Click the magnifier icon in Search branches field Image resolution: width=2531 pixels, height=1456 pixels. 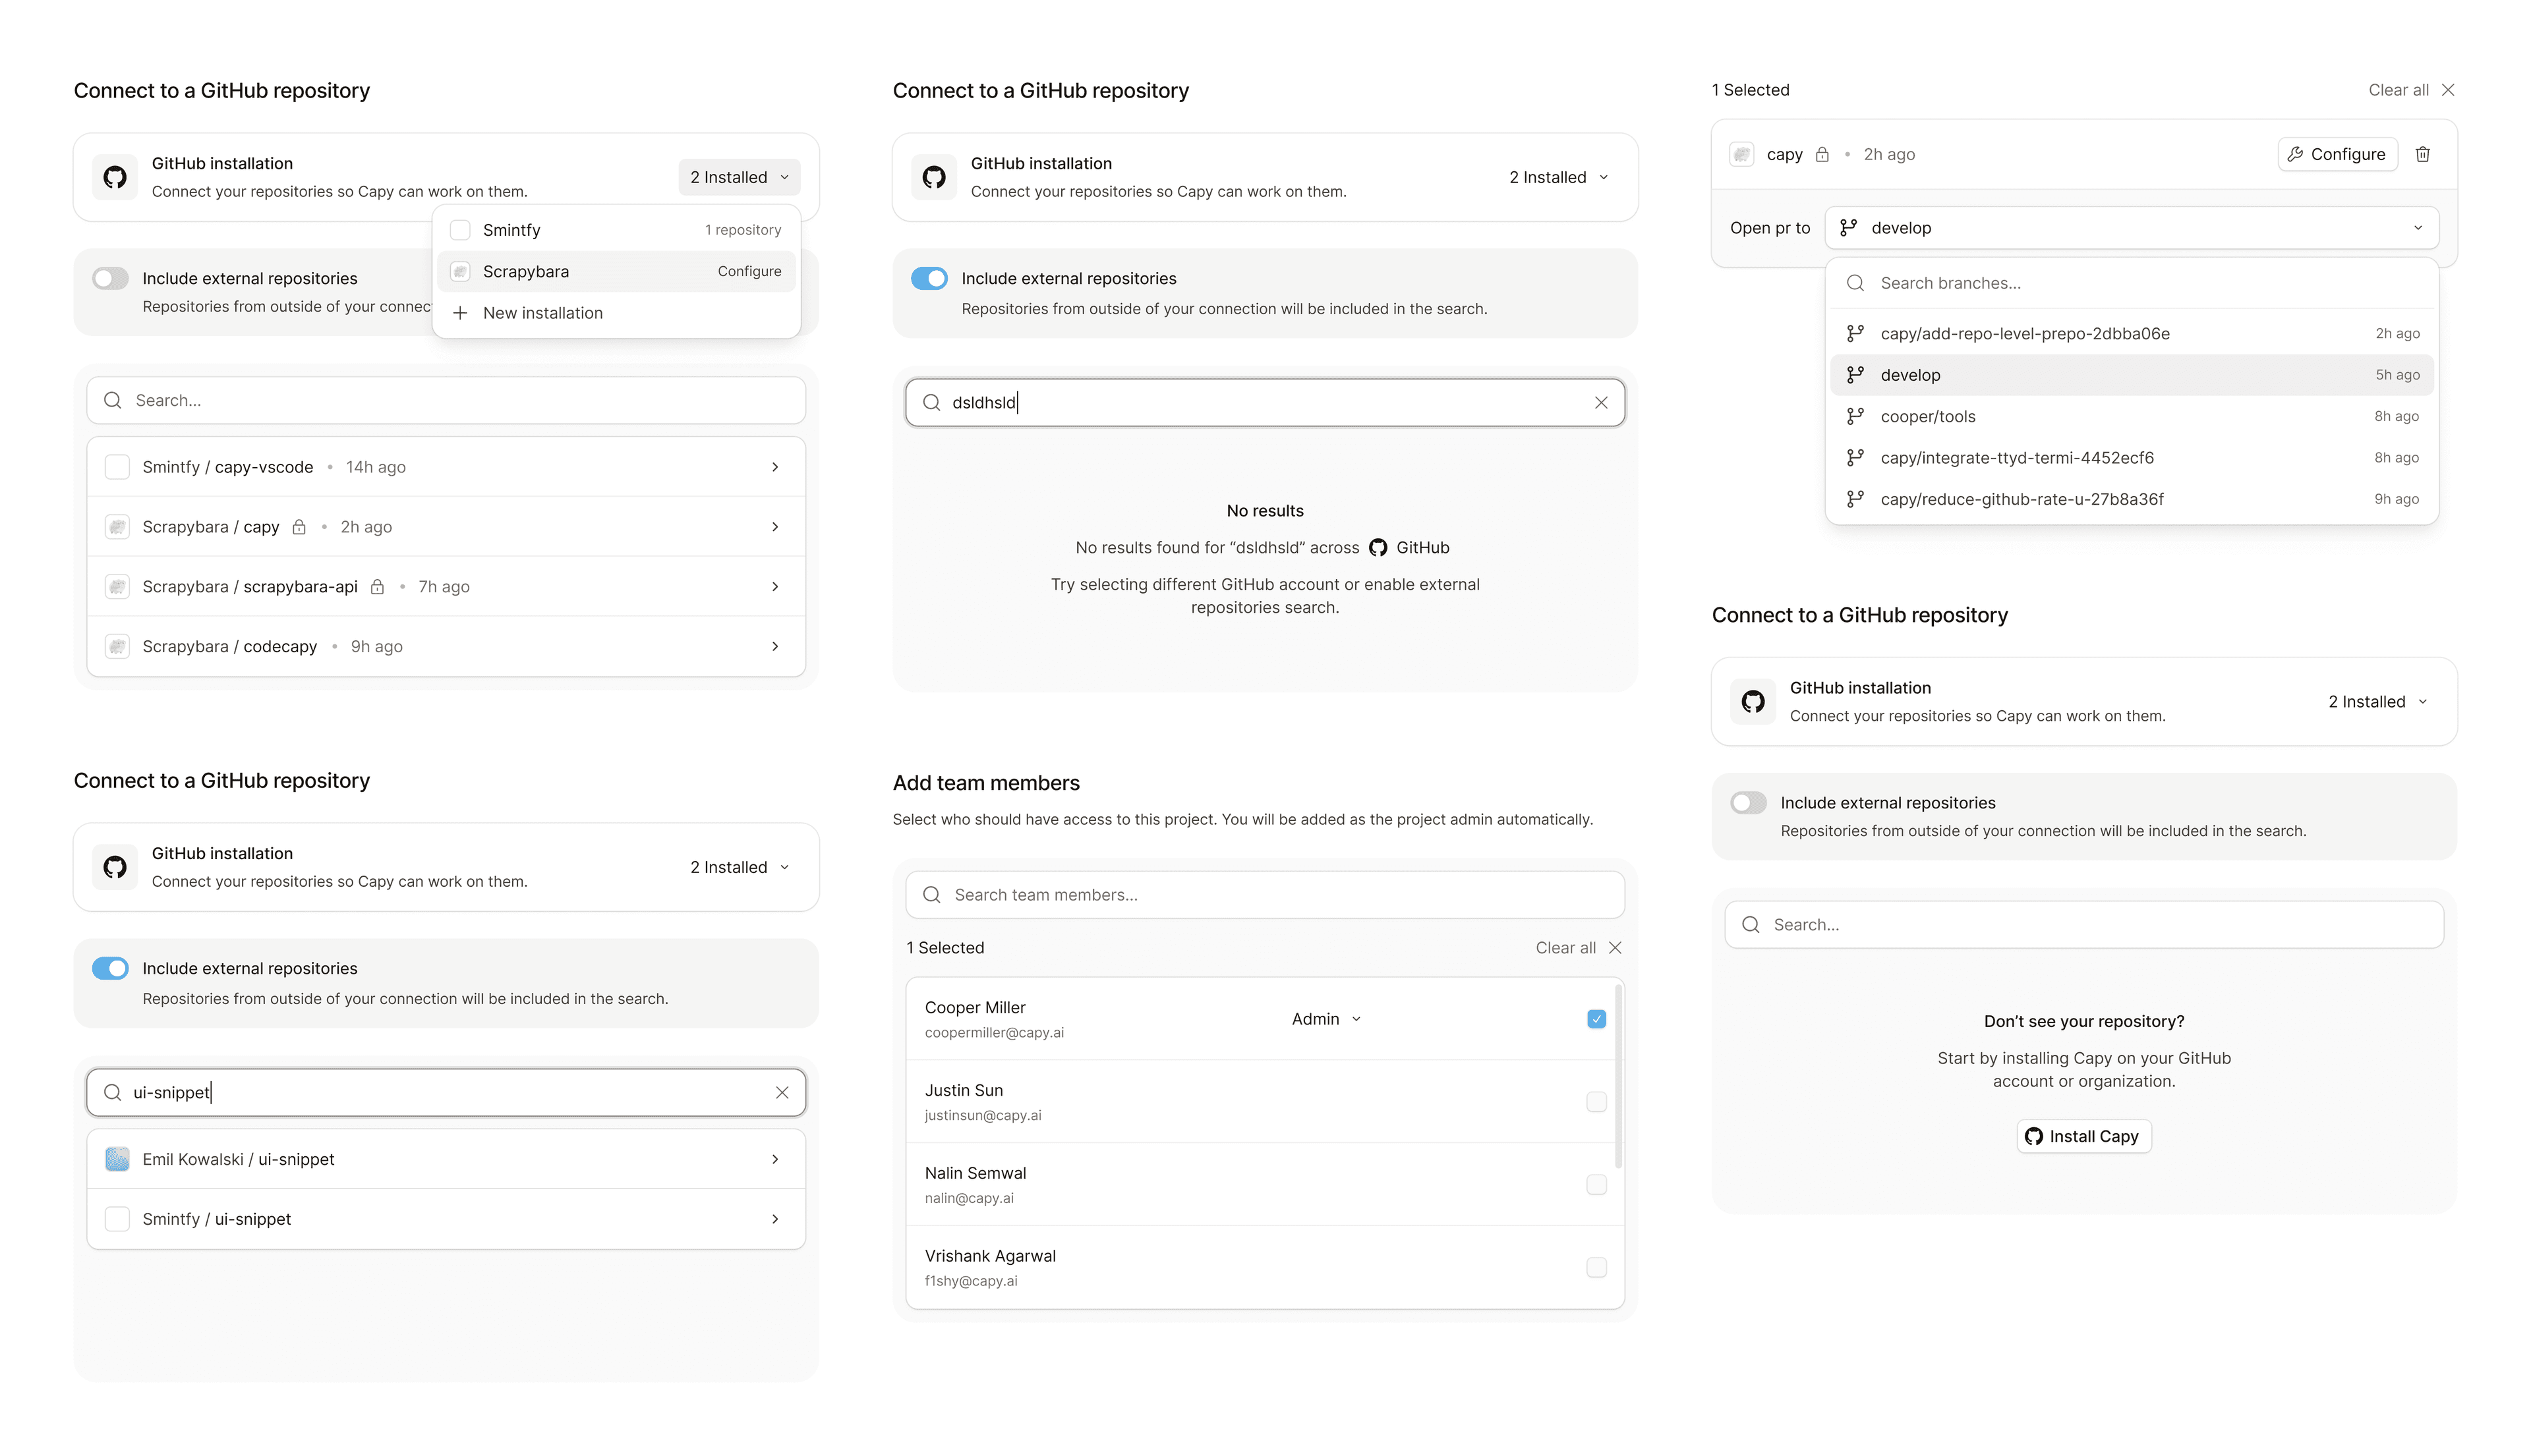pyautogui.click(x=1855, y=283)
